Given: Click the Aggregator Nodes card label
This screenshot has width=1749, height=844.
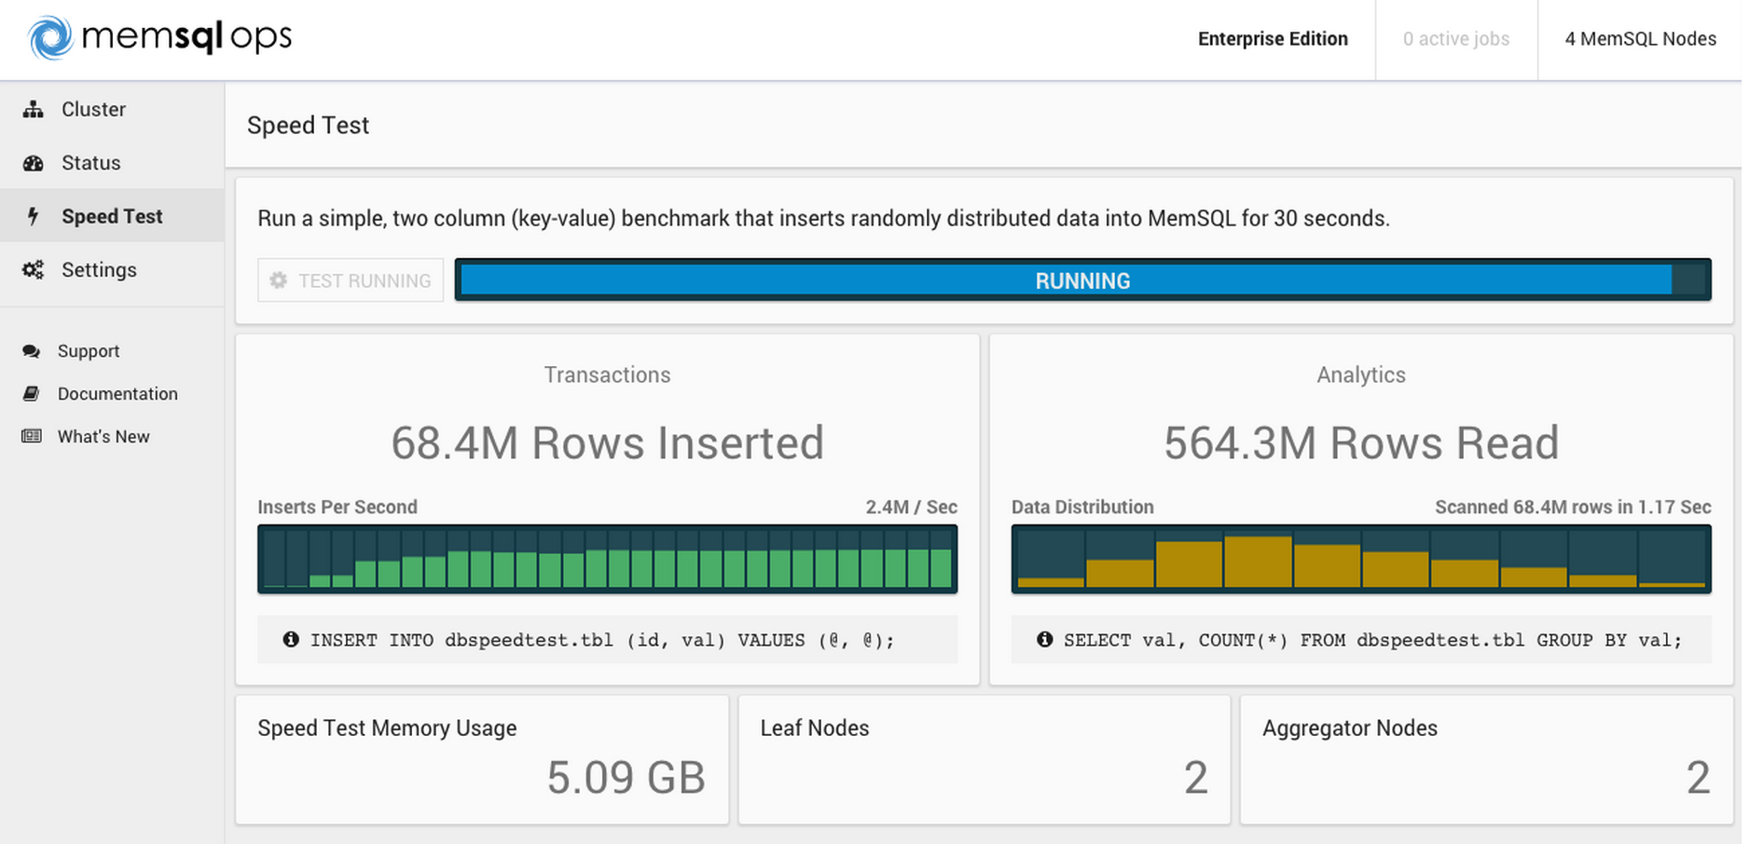Looking at the screenshot, I should pyautogui.click(x=1350, y=728).
